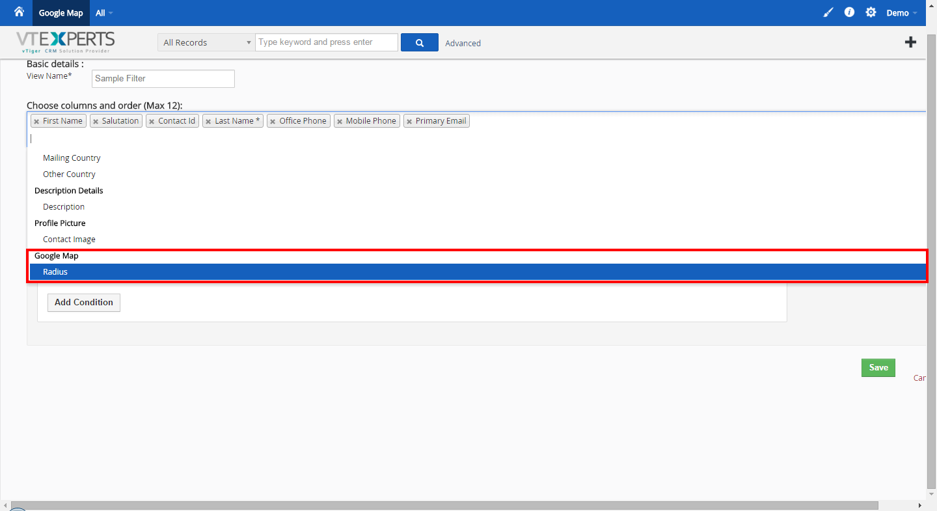Click the blue search magnifier button
Image resolution: width=937 pixels, height=511 pixels.
click(420, 42)
